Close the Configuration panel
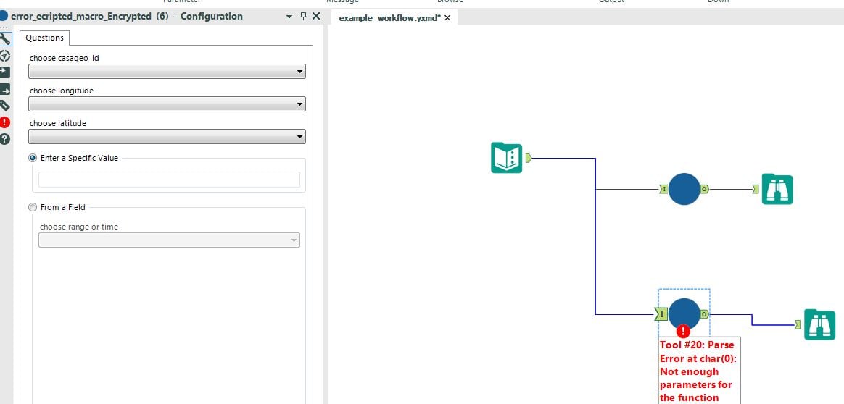844x404 pixels. click(x=316, y=16)
